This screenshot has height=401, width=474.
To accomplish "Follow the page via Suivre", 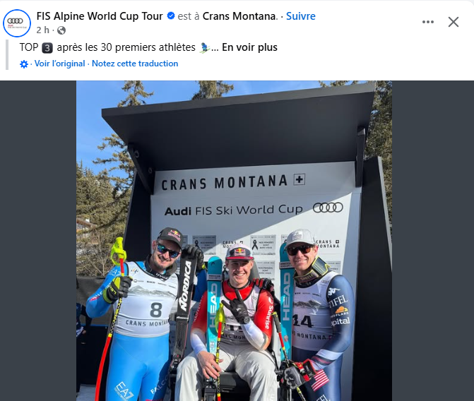I will [x=301, y=16].
